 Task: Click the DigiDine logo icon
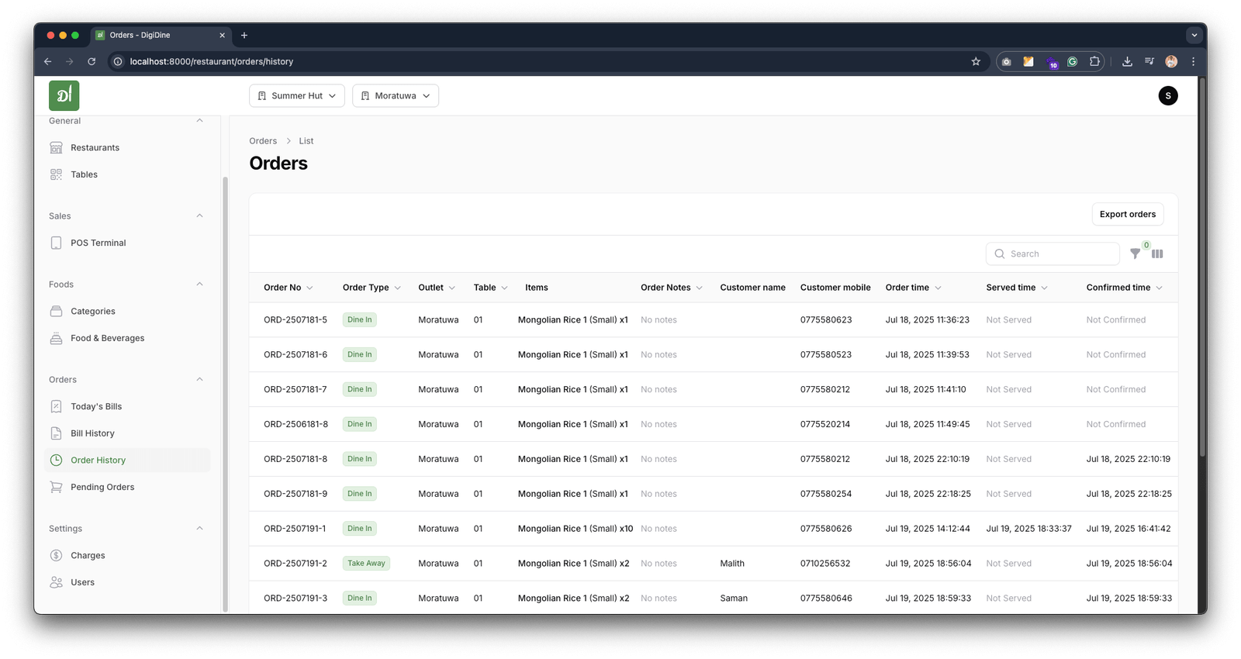(64, 95)
